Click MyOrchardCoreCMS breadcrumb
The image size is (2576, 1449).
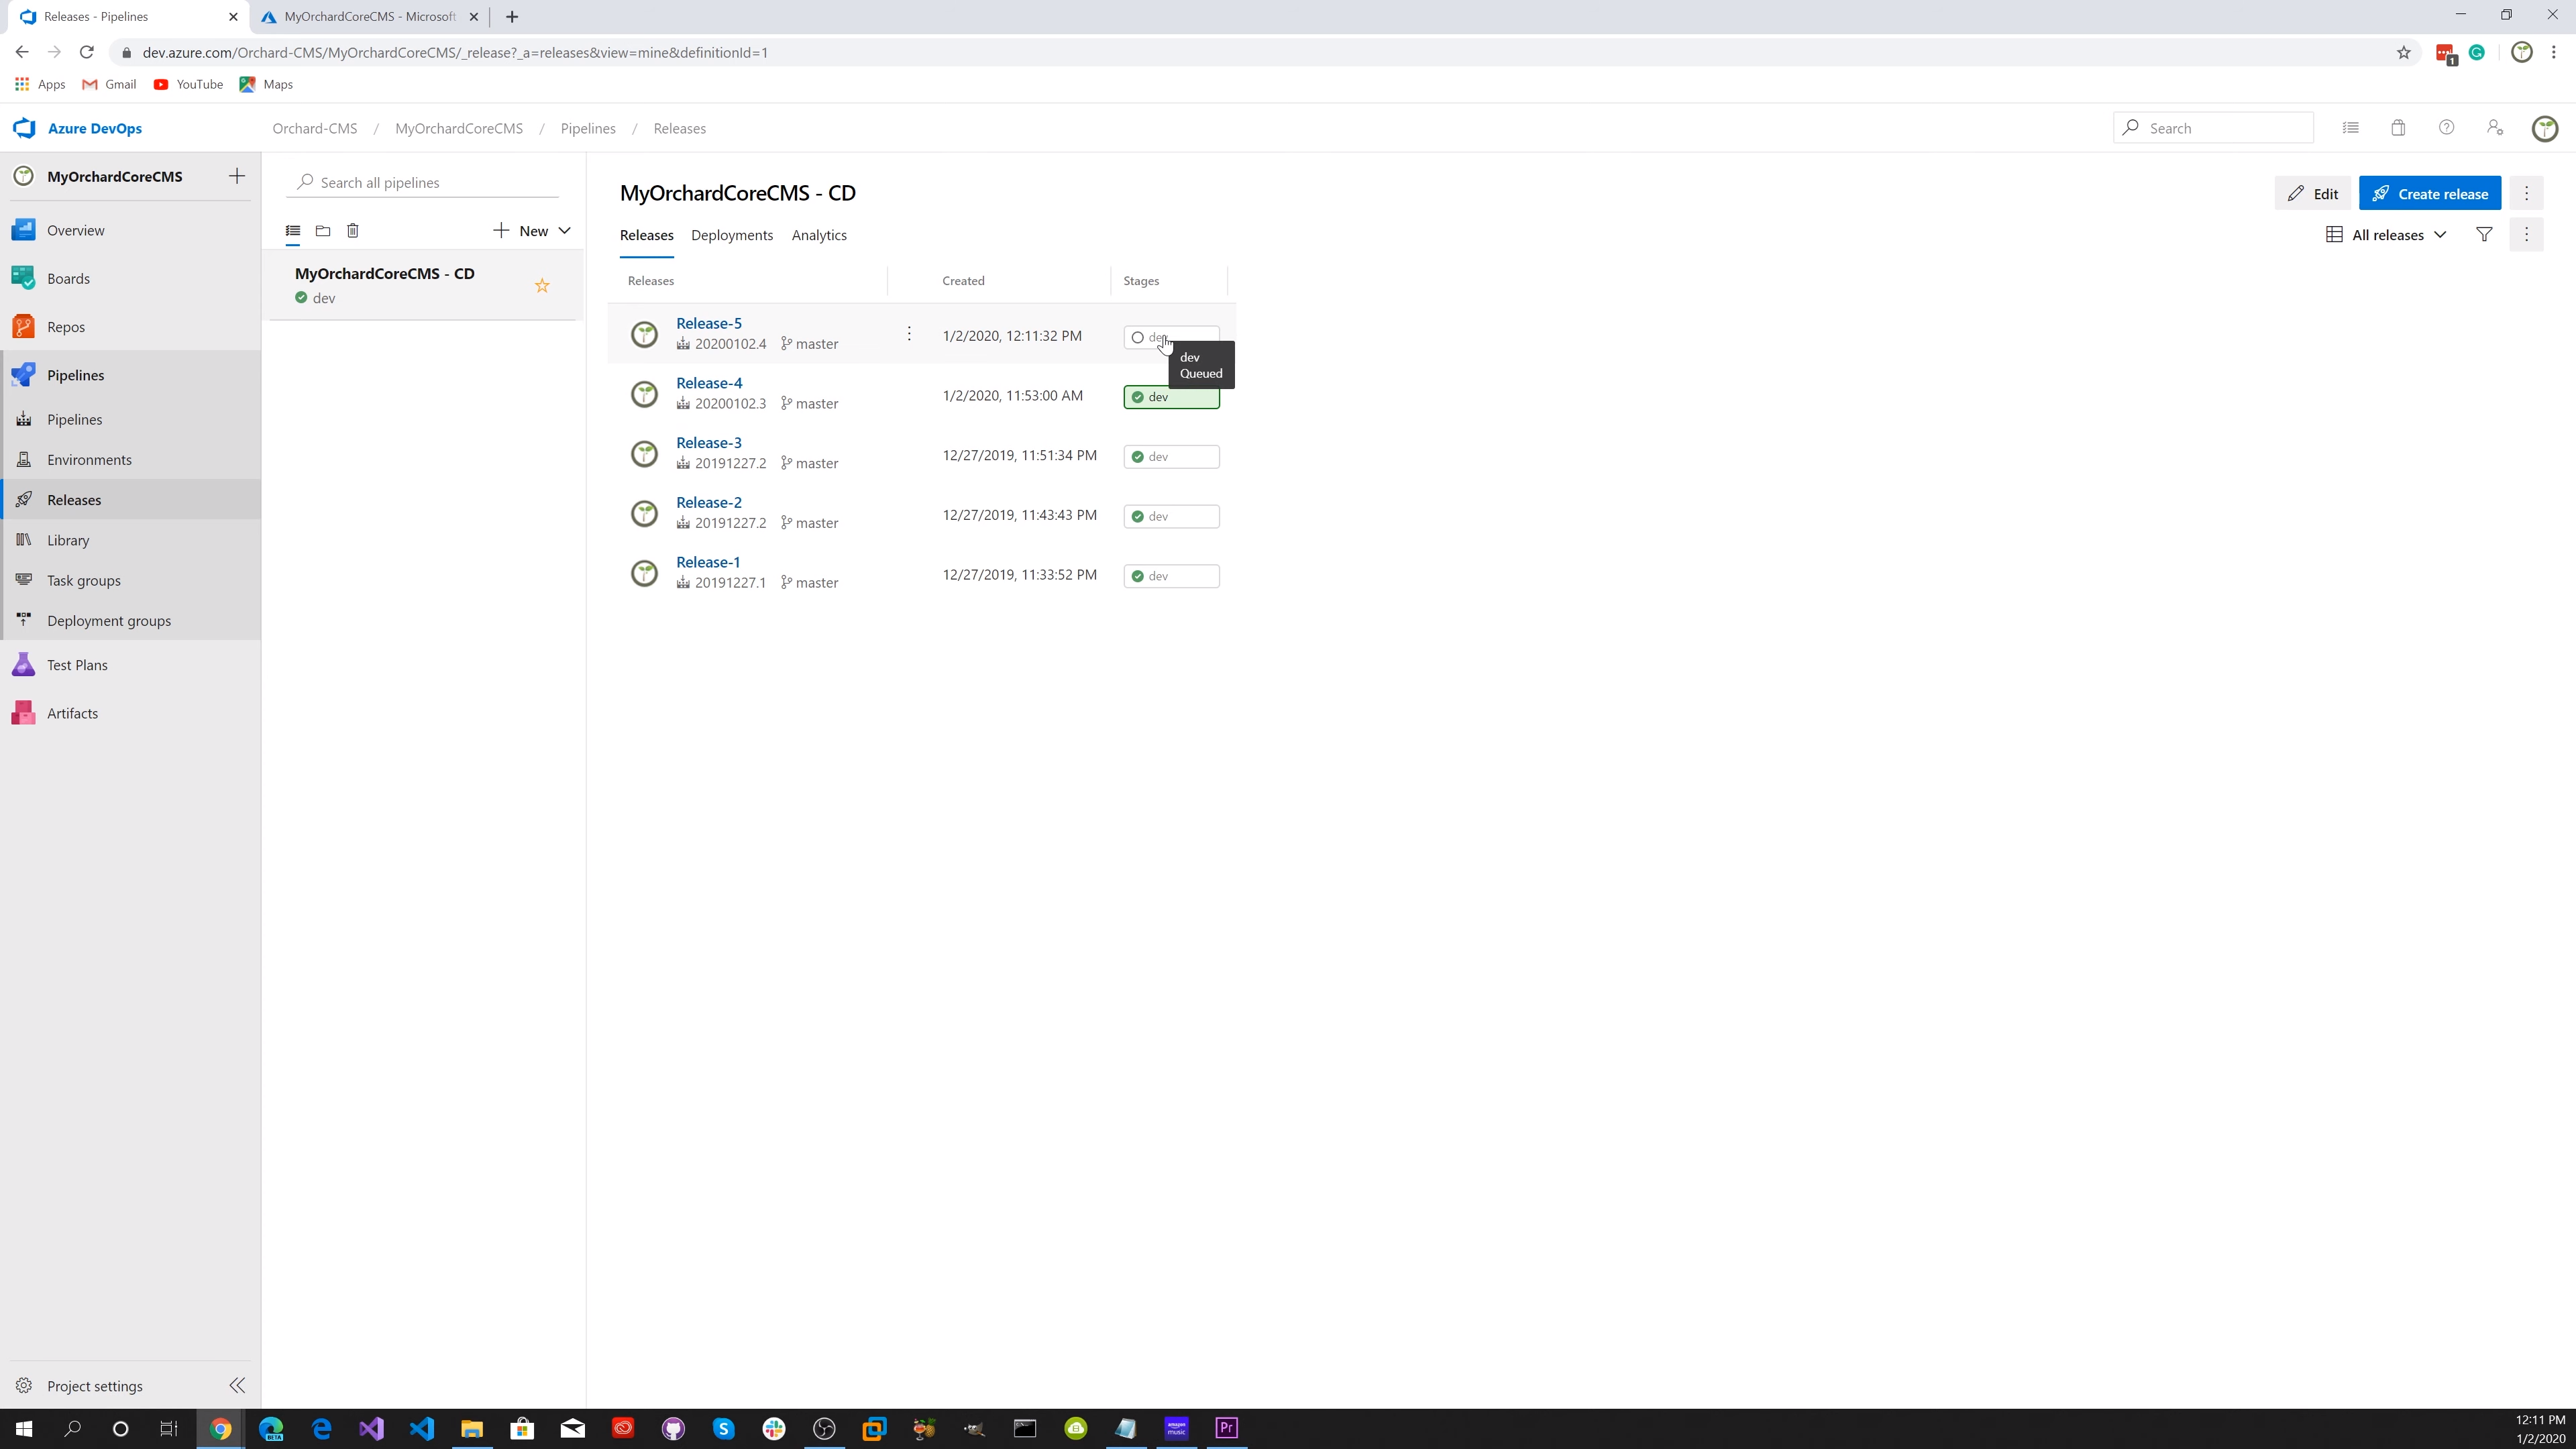(459, 128)
